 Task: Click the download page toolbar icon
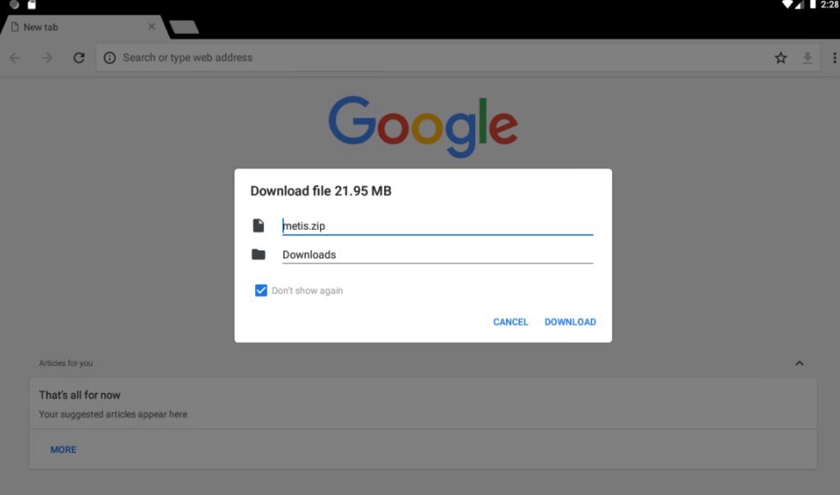coord(807,58)
